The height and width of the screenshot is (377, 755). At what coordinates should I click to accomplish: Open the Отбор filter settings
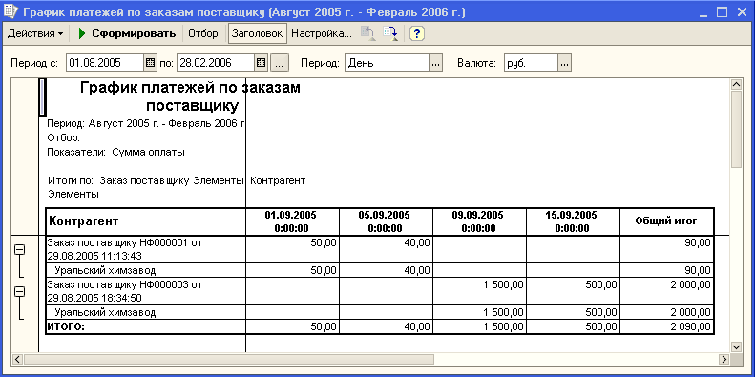pyautogui.click(x=203, y=33)
